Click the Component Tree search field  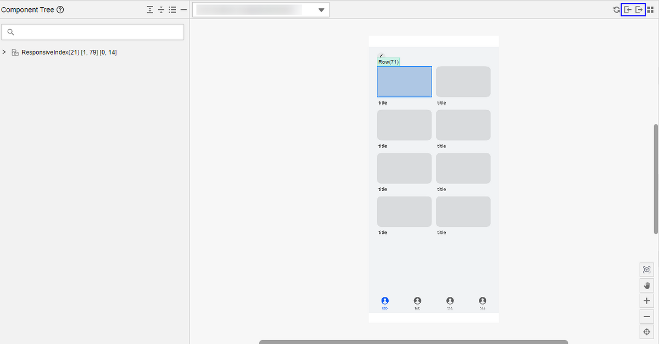[92, 32]
